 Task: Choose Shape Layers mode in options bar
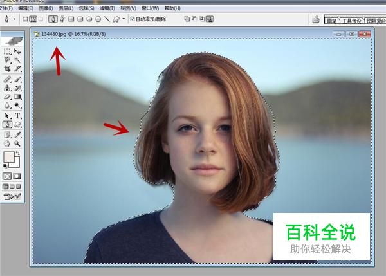point(26,19)
